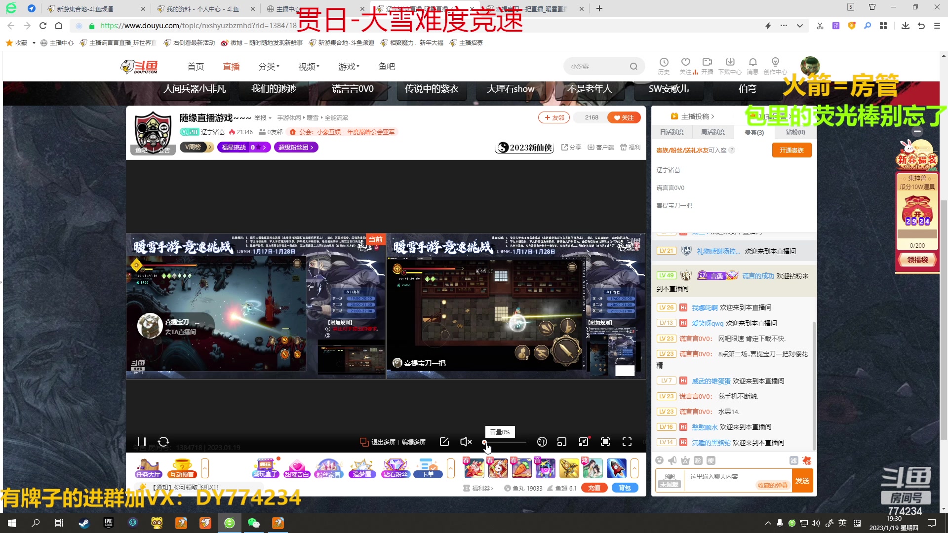Open the 潮玩盒子 icon
Image resolution: width=948 pixels, height=533 pixels.
pyautogui.click(x=265, y=468)
